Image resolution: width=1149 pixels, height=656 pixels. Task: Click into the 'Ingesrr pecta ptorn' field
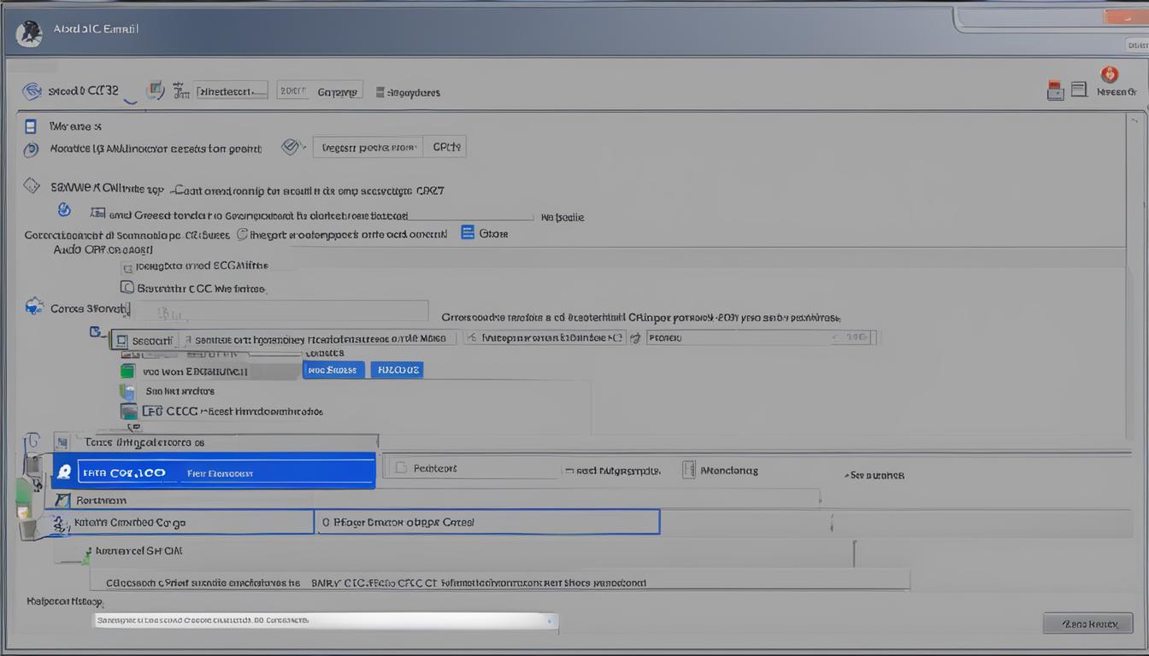point(368,147)
